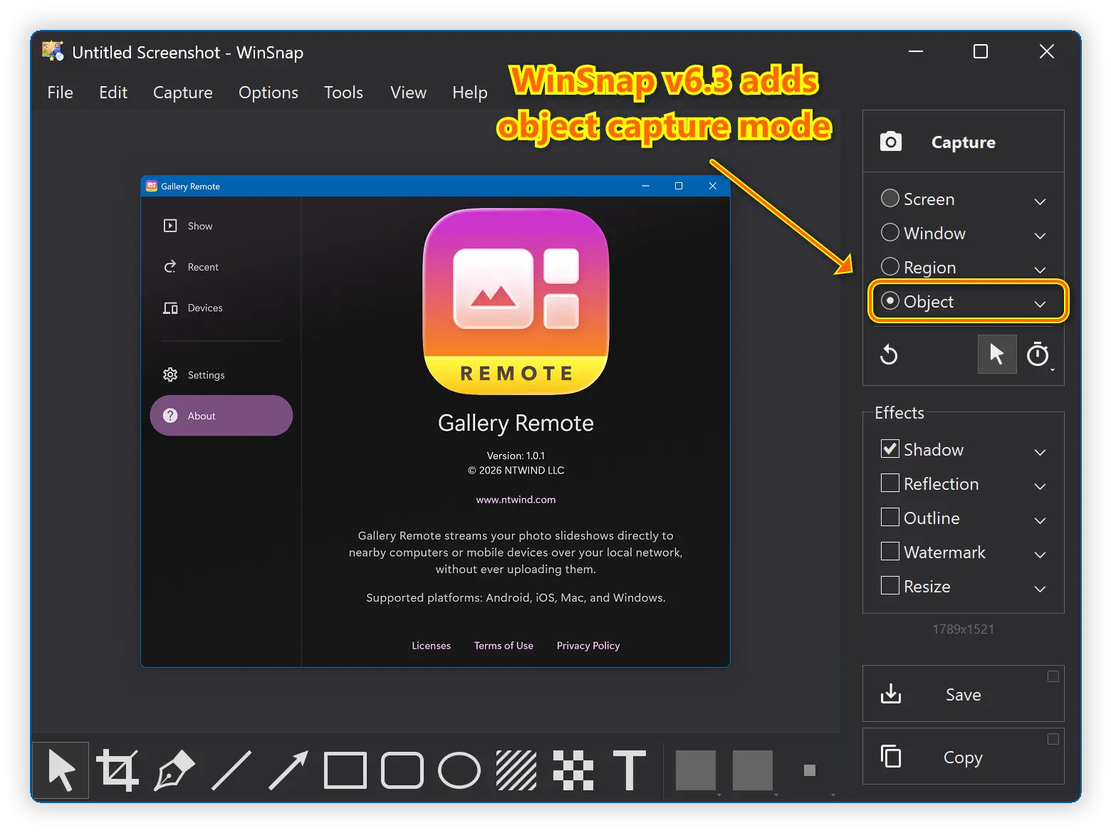Click Settings gear in Gallery Remote sidebar

point(170,374)
